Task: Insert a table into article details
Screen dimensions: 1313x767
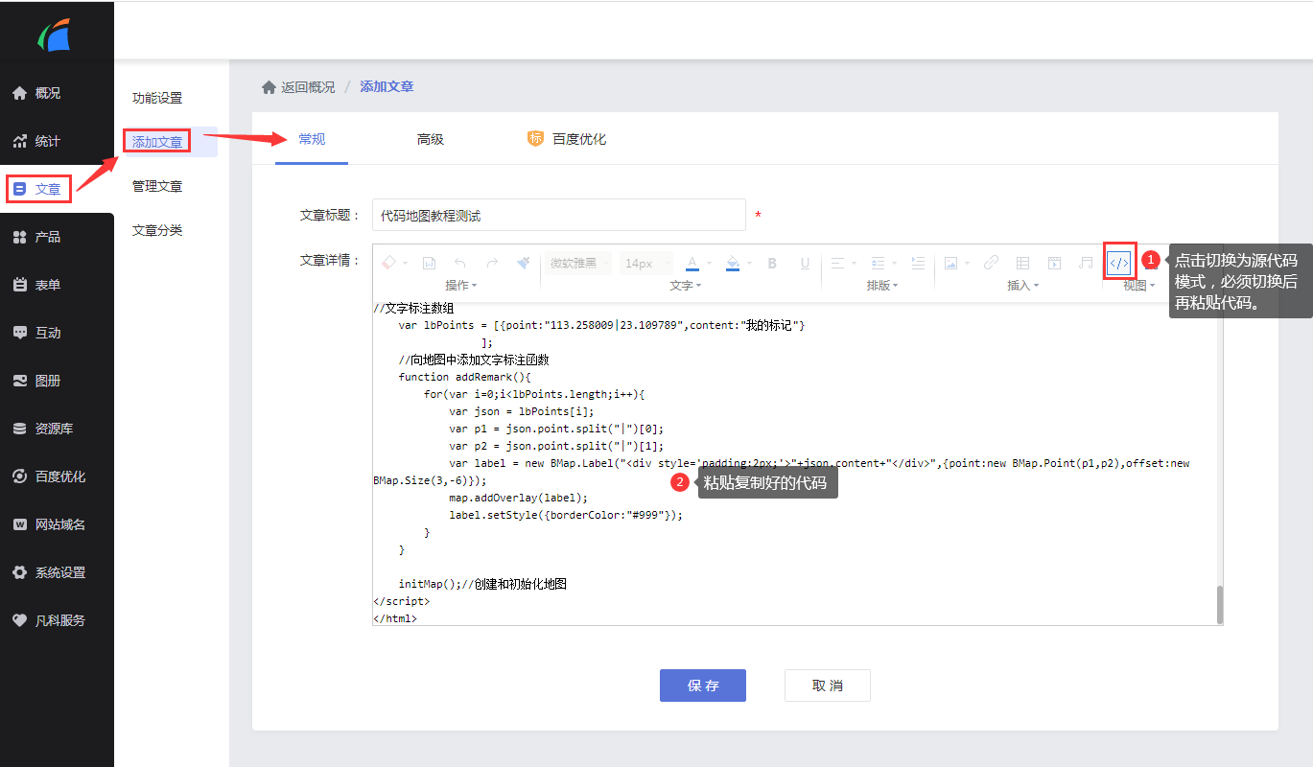Action: 1021,261
